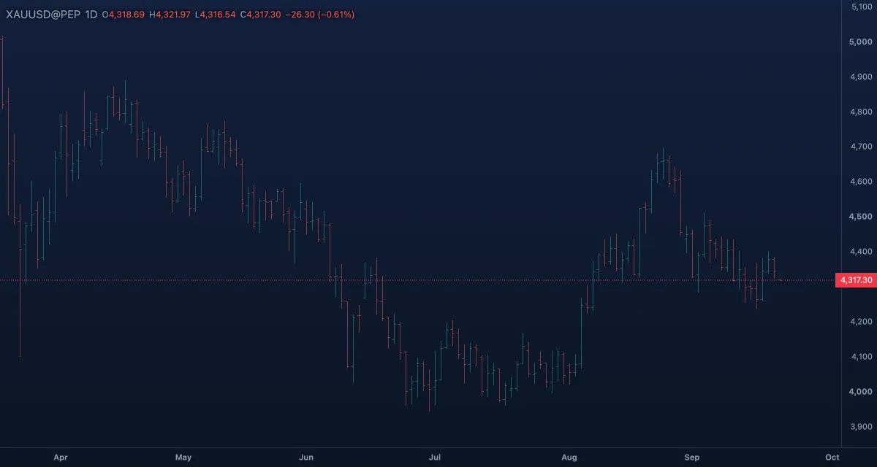
Task: Select Oct on the time axis
Action: pos(832,458)
